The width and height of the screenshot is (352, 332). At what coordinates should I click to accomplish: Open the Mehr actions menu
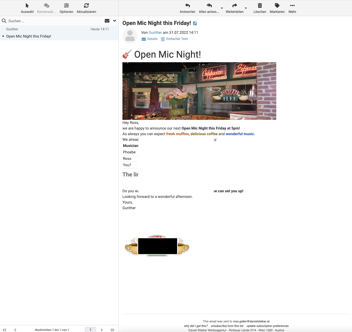pos(292,8)
